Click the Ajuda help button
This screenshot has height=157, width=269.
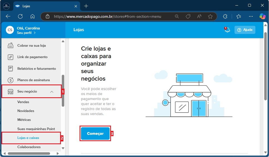tap(245, 30)
